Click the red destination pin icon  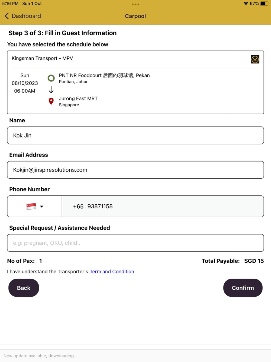tap(51, 101)
